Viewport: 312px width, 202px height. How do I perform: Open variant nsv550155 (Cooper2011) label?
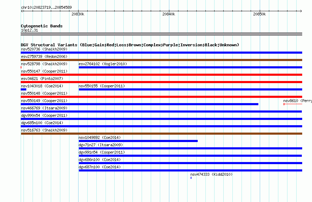pos(102,86)
